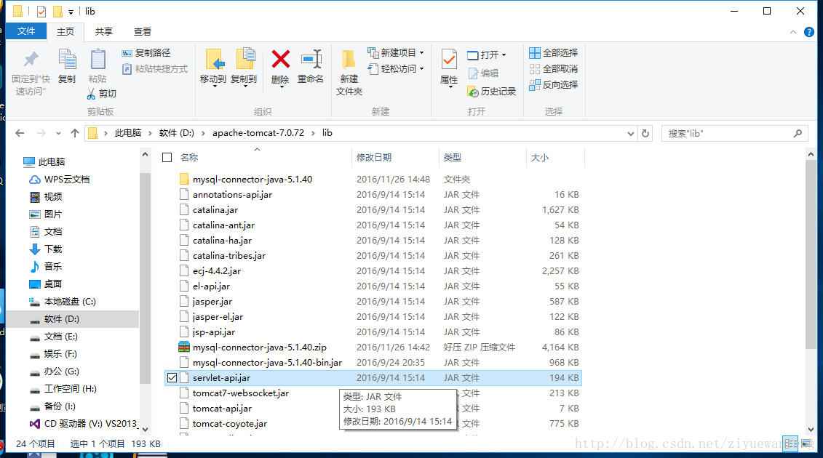Image resolution: width=823 pixels, height=458 pixels.
Task: Click the mysql-connector-java-5.1.40 folder icon
Action: tap(183, 180)
